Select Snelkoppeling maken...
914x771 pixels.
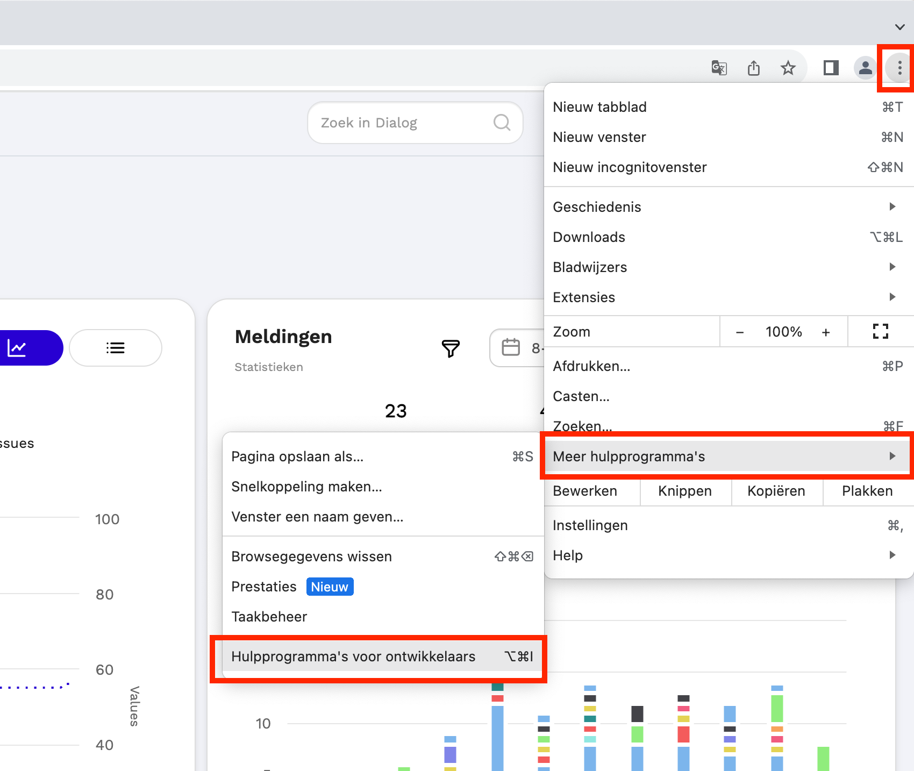[x=383, y=487]
